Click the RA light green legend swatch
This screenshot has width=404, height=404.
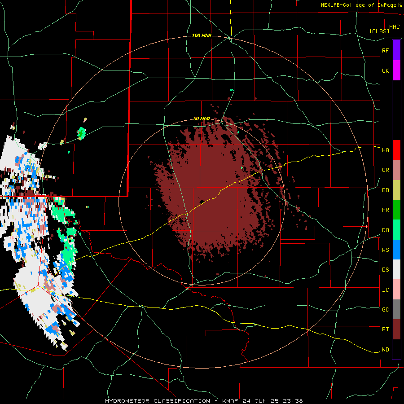click(396, 230)
